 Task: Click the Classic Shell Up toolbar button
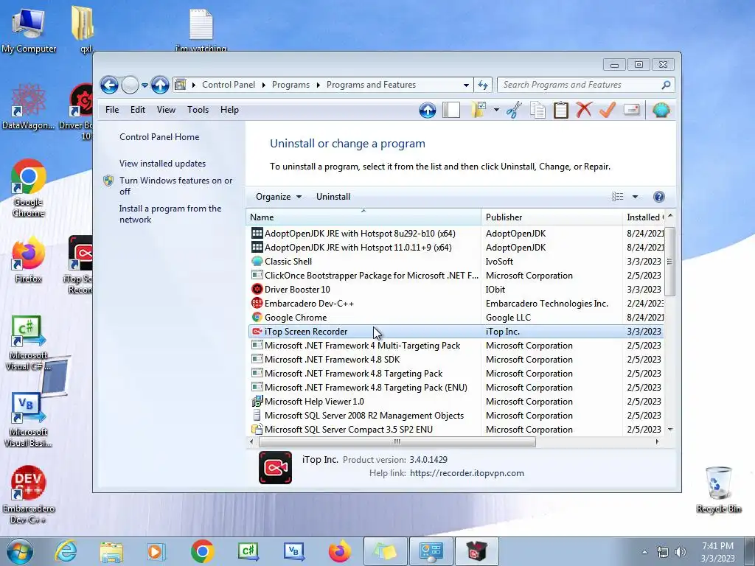(427, 111)
